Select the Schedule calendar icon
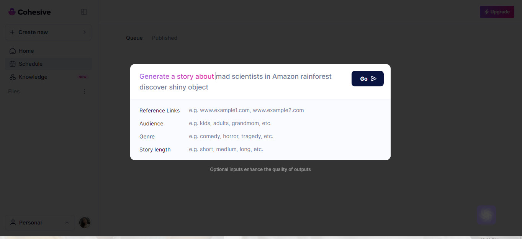This screenshot has width=522, height=239. tap(13, 64)
